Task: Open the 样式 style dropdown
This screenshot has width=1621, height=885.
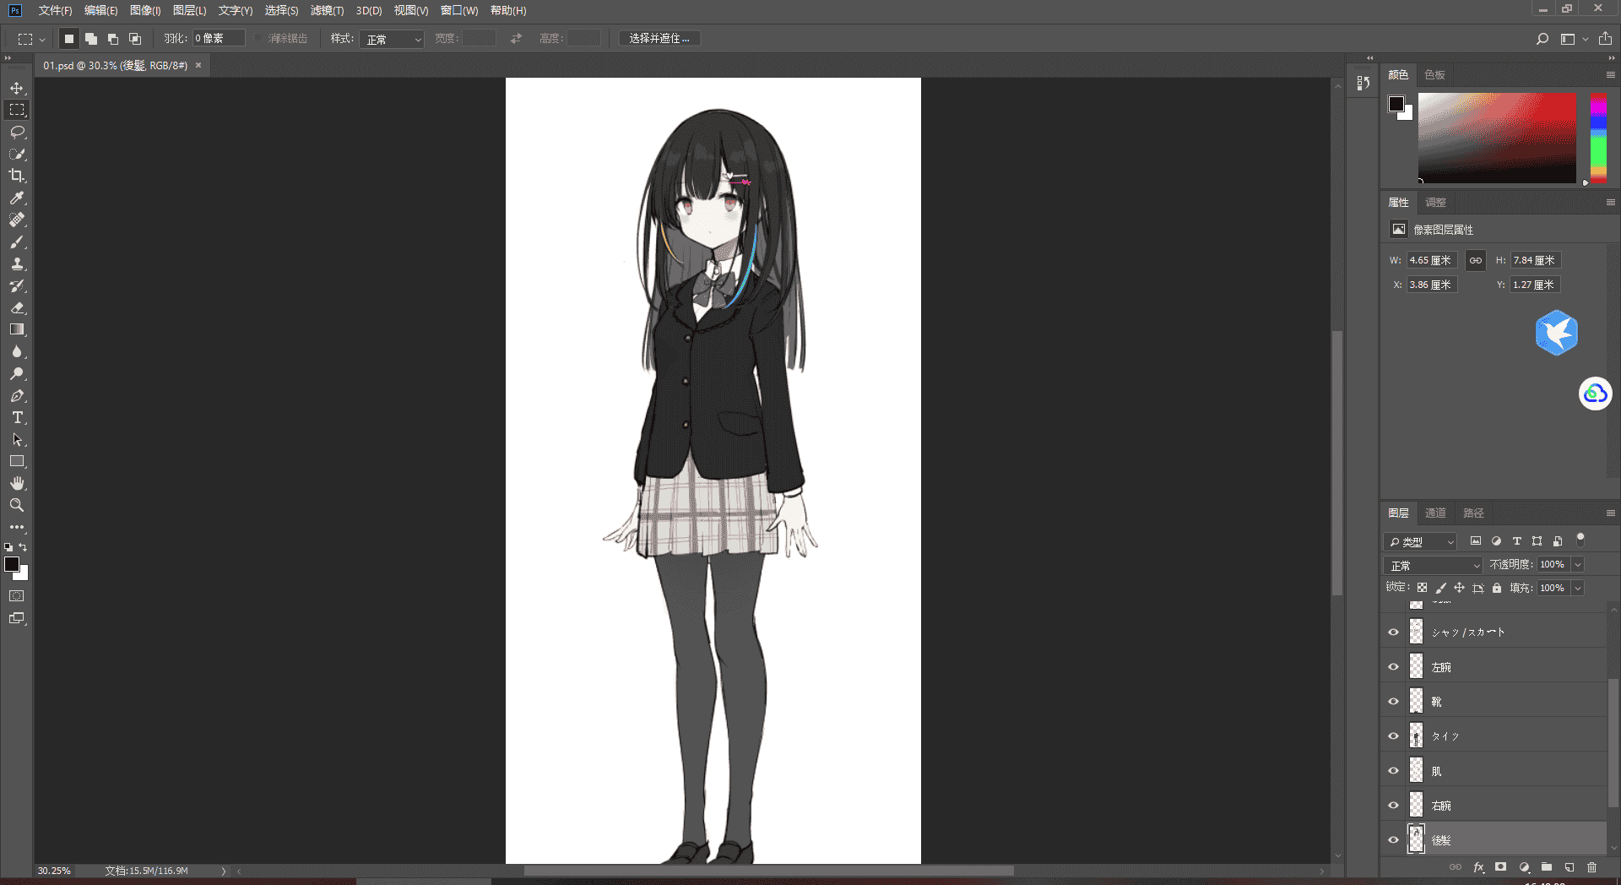Action: (392, 39)
